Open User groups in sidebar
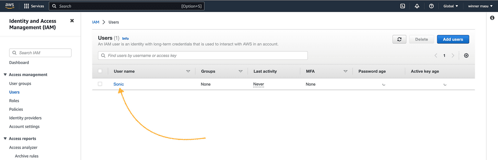 pos(20,84)
